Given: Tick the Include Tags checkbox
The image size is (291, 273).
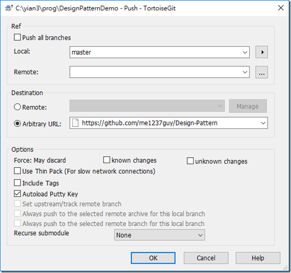Looking at the screenshot, I should pos(17,183).
